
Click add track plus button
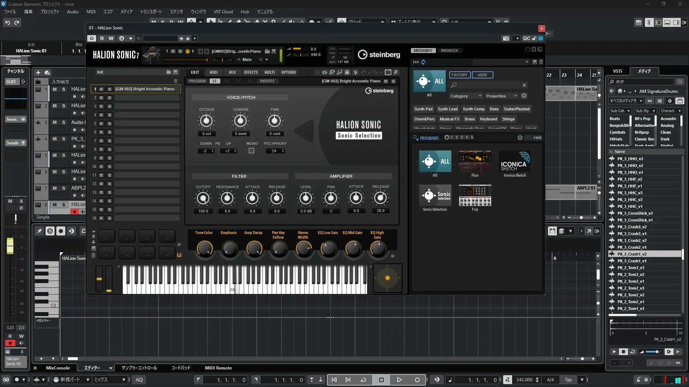[38, 72]
